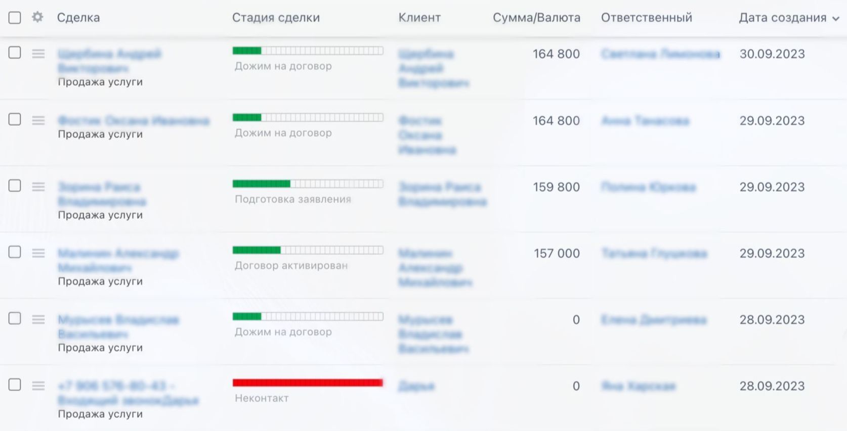
Task: Click hamburger menu of first 29.09.2023 deal
Action: pyautogui.click(x=38, y=120)
